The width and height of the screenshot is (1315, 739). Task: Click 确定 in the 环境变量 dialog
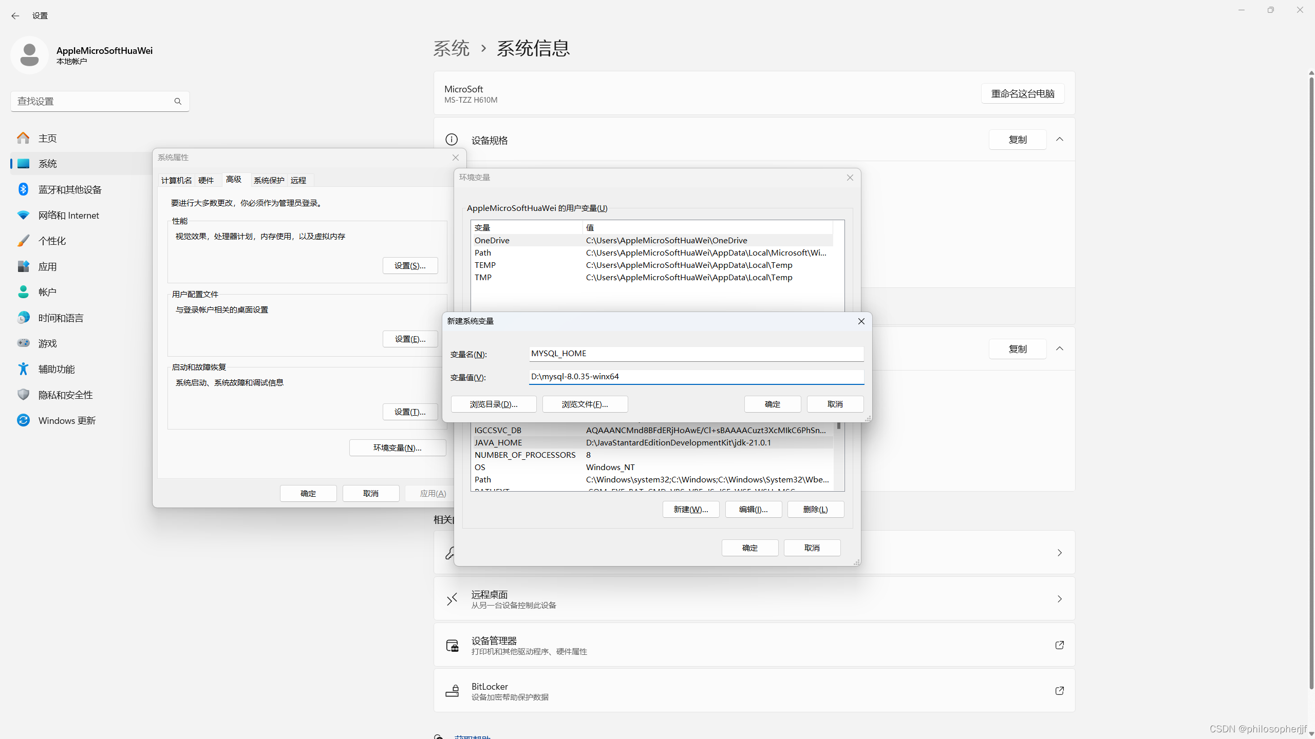(x=750, y=548)
